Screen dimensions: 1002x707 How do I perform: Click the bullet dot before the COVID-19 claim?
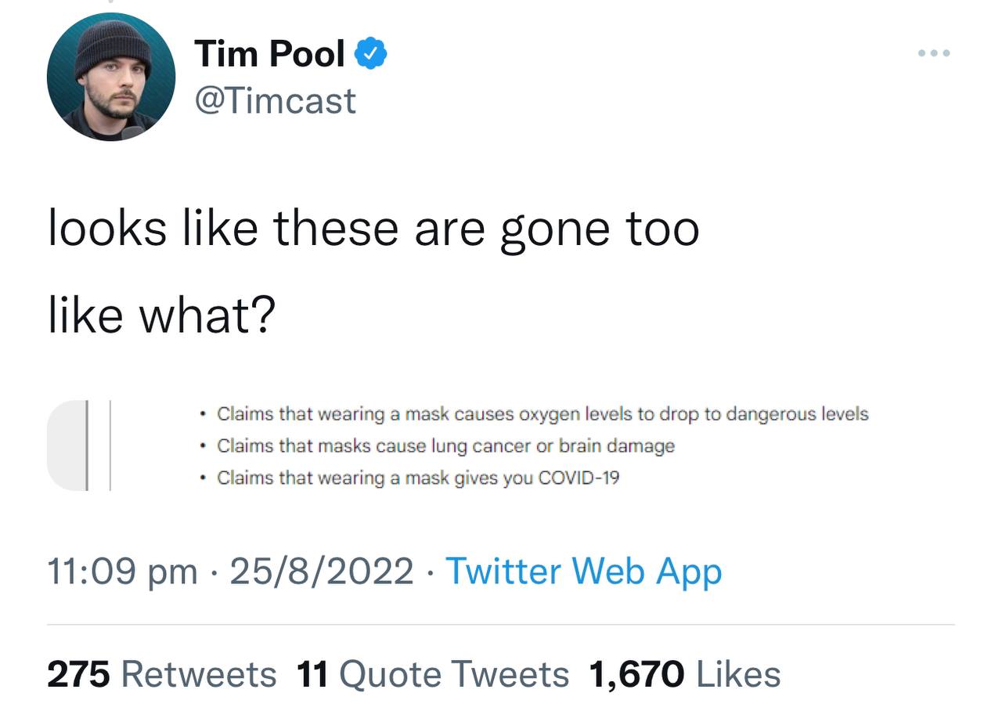click(x=203, y=478)
